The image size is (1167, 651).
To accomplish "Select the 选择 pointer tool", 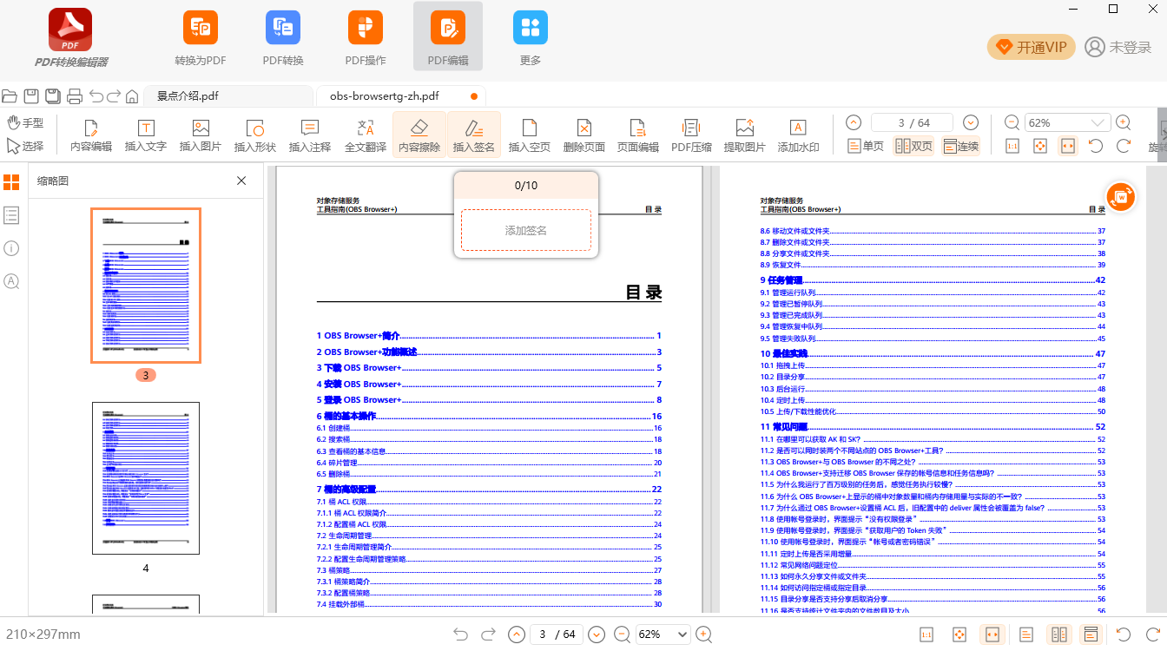I will point(25,146).
